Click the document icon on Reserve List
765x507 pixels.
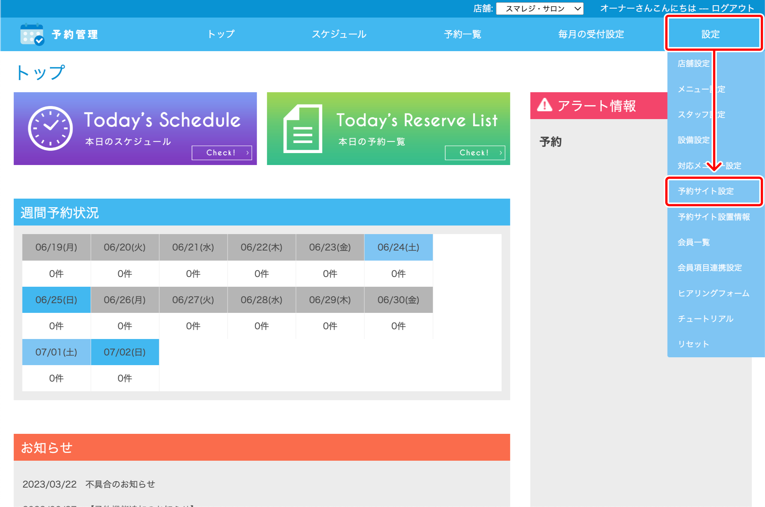pos(303,129)
